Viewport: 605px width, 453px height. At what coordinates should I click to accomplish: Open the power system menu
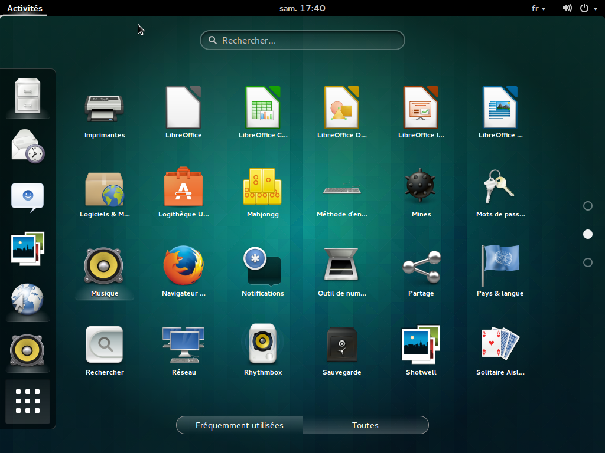coord(588,8)
